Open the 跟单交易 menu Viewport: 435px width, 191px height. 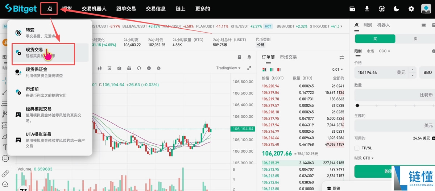coord(126,9)
